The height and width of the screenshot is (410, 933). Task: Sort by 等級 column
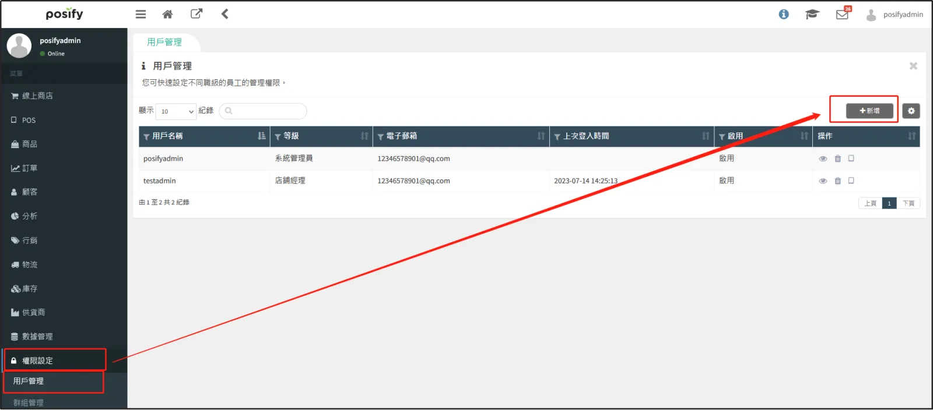point(364,136)
